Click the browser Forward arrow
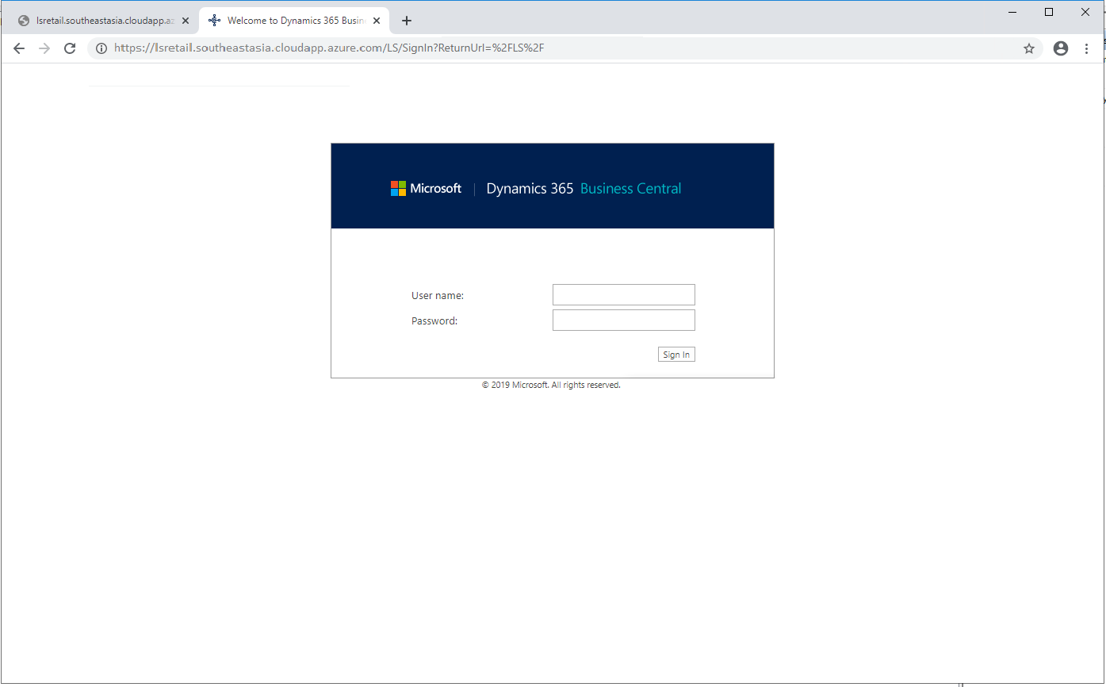 tap(44, 48)
